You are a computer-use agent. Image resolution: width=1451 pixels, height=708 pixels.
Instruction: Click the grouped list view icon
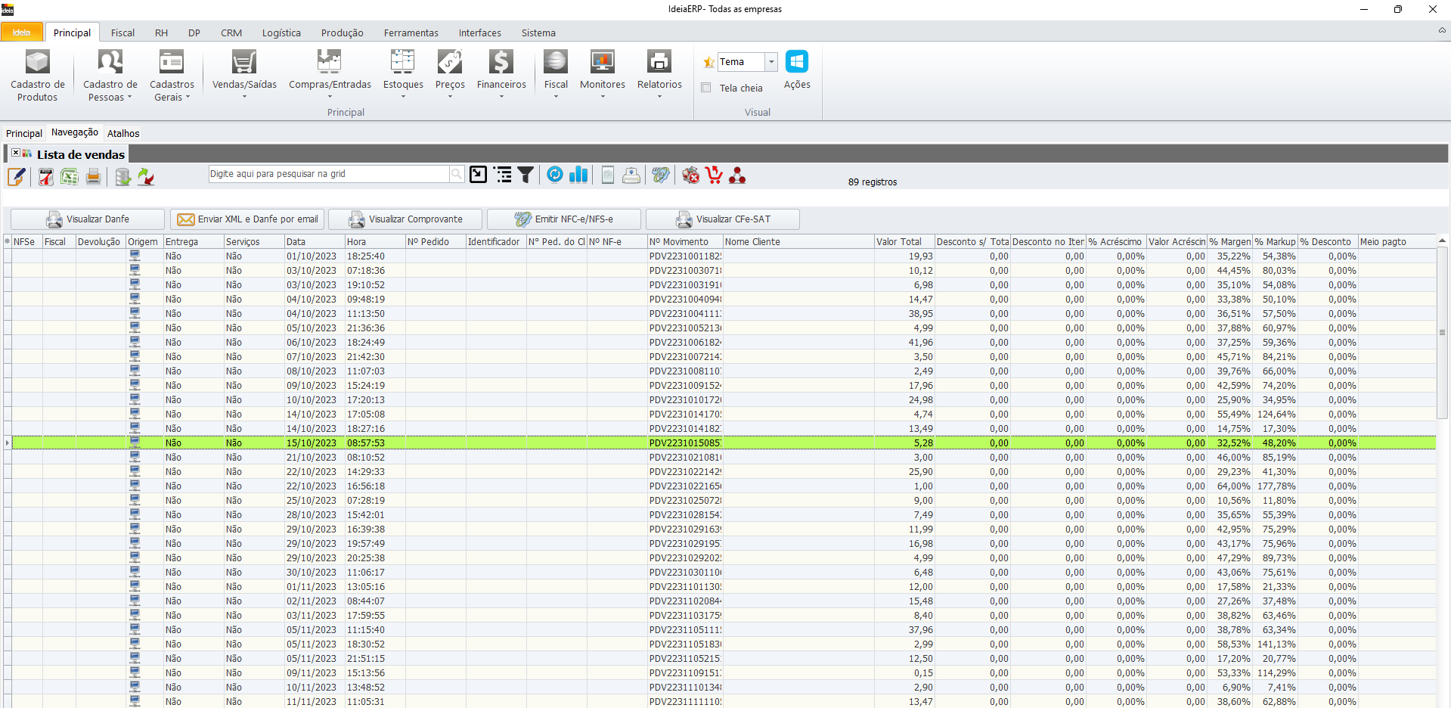pos(502,175)
